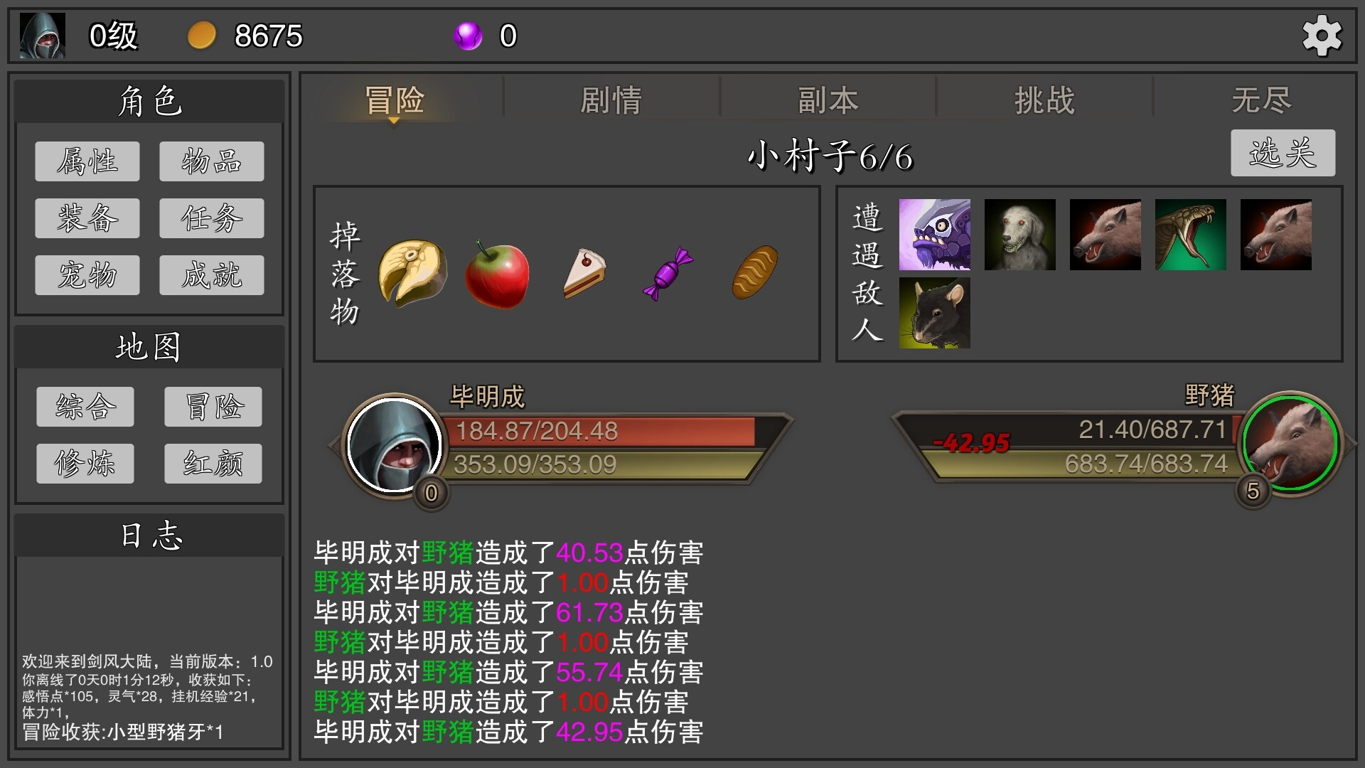Viewport: 1365px width, 768px height.
Task: Click the hooded player avatar top-left
Action: click(x=43, y=36)
